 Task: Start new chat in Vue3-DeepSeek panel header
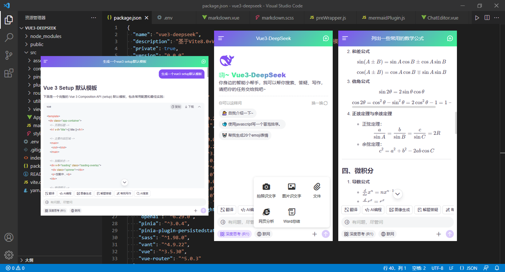326,38
